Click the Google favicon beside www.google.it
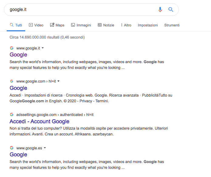Viewport: 211px width, 177px height. click(12, 48)
